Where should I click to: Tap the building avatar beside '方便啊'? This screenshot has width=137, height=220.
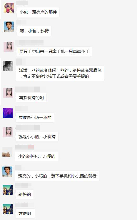(8, 209)
